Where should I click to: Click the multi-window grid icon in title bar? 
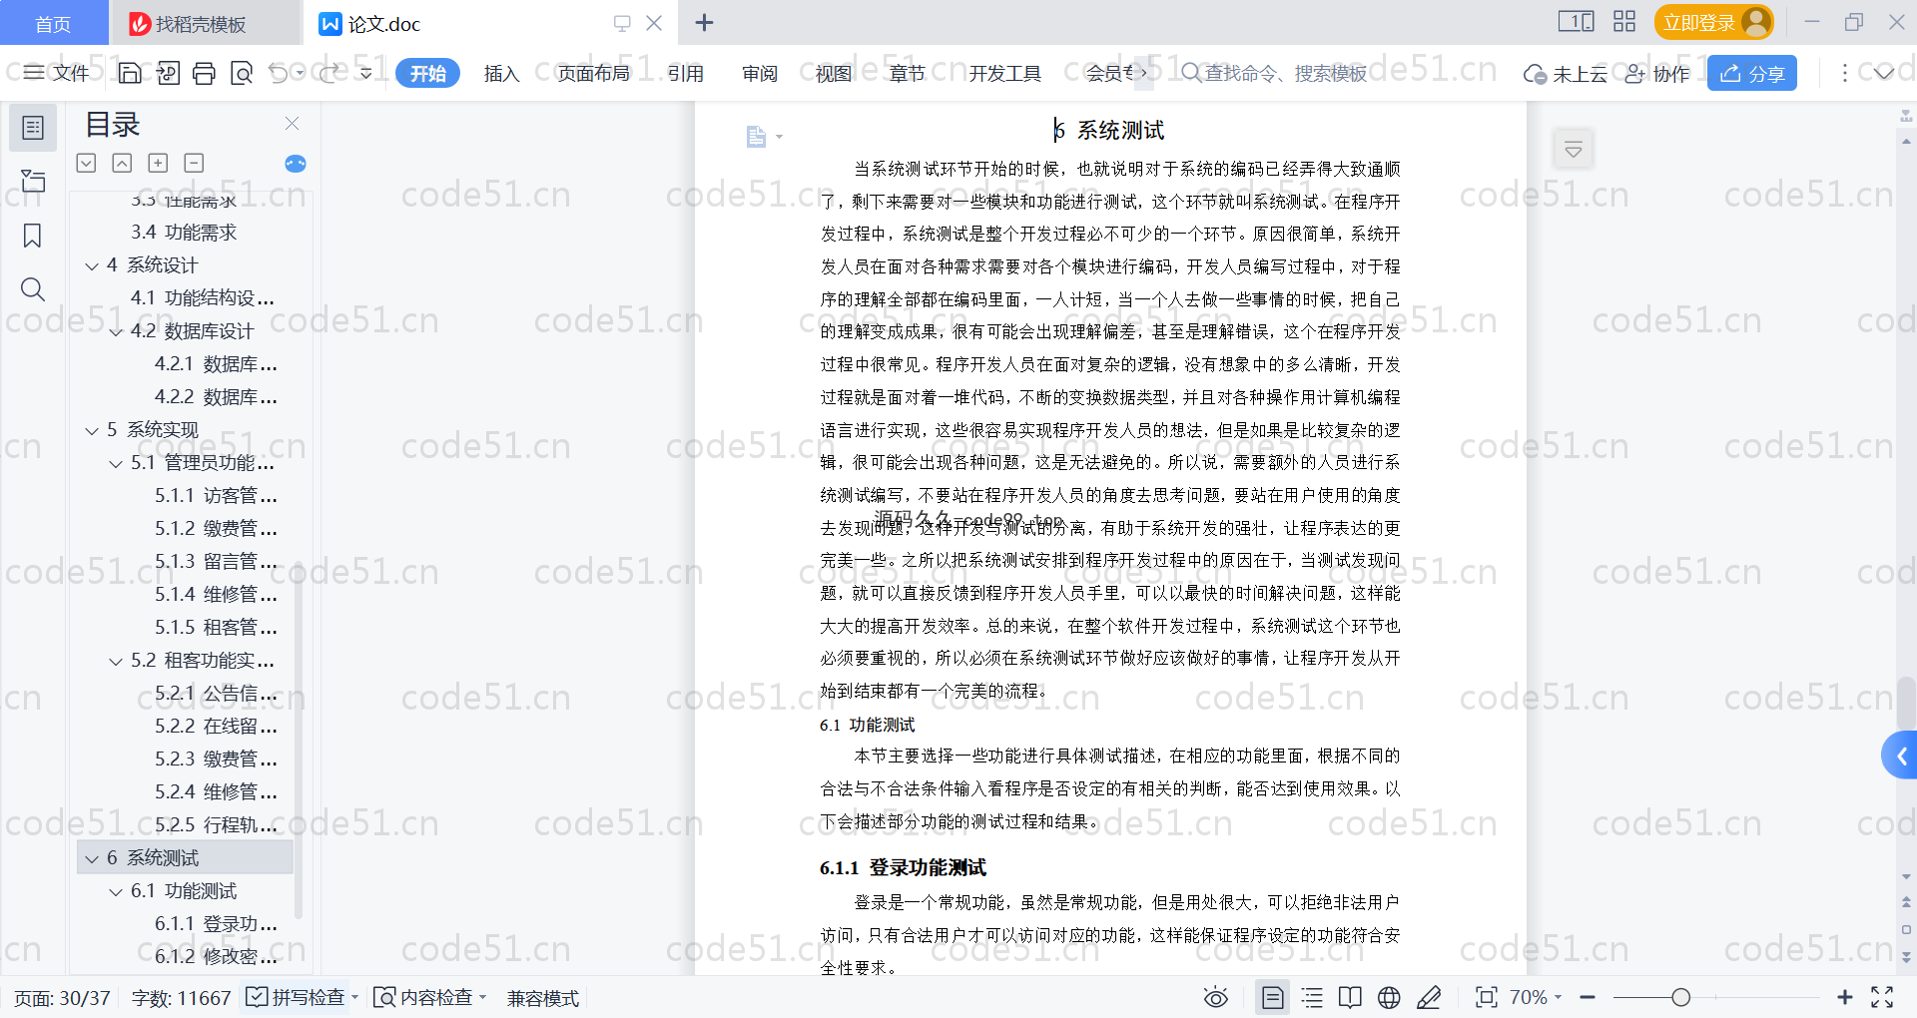1624,21
